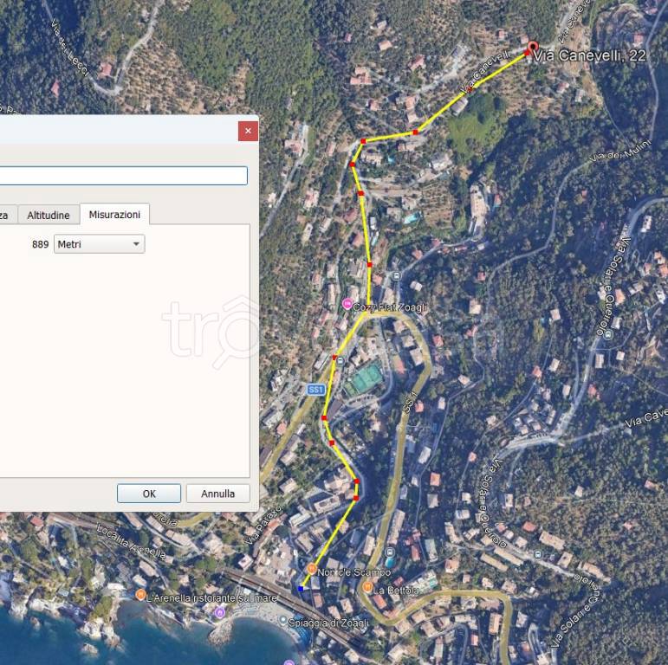The height and width of the screenshot is (665, 668).
Task: Click the SS1 road shield badge
Action: pyautogui.click(x=315, y=390)
